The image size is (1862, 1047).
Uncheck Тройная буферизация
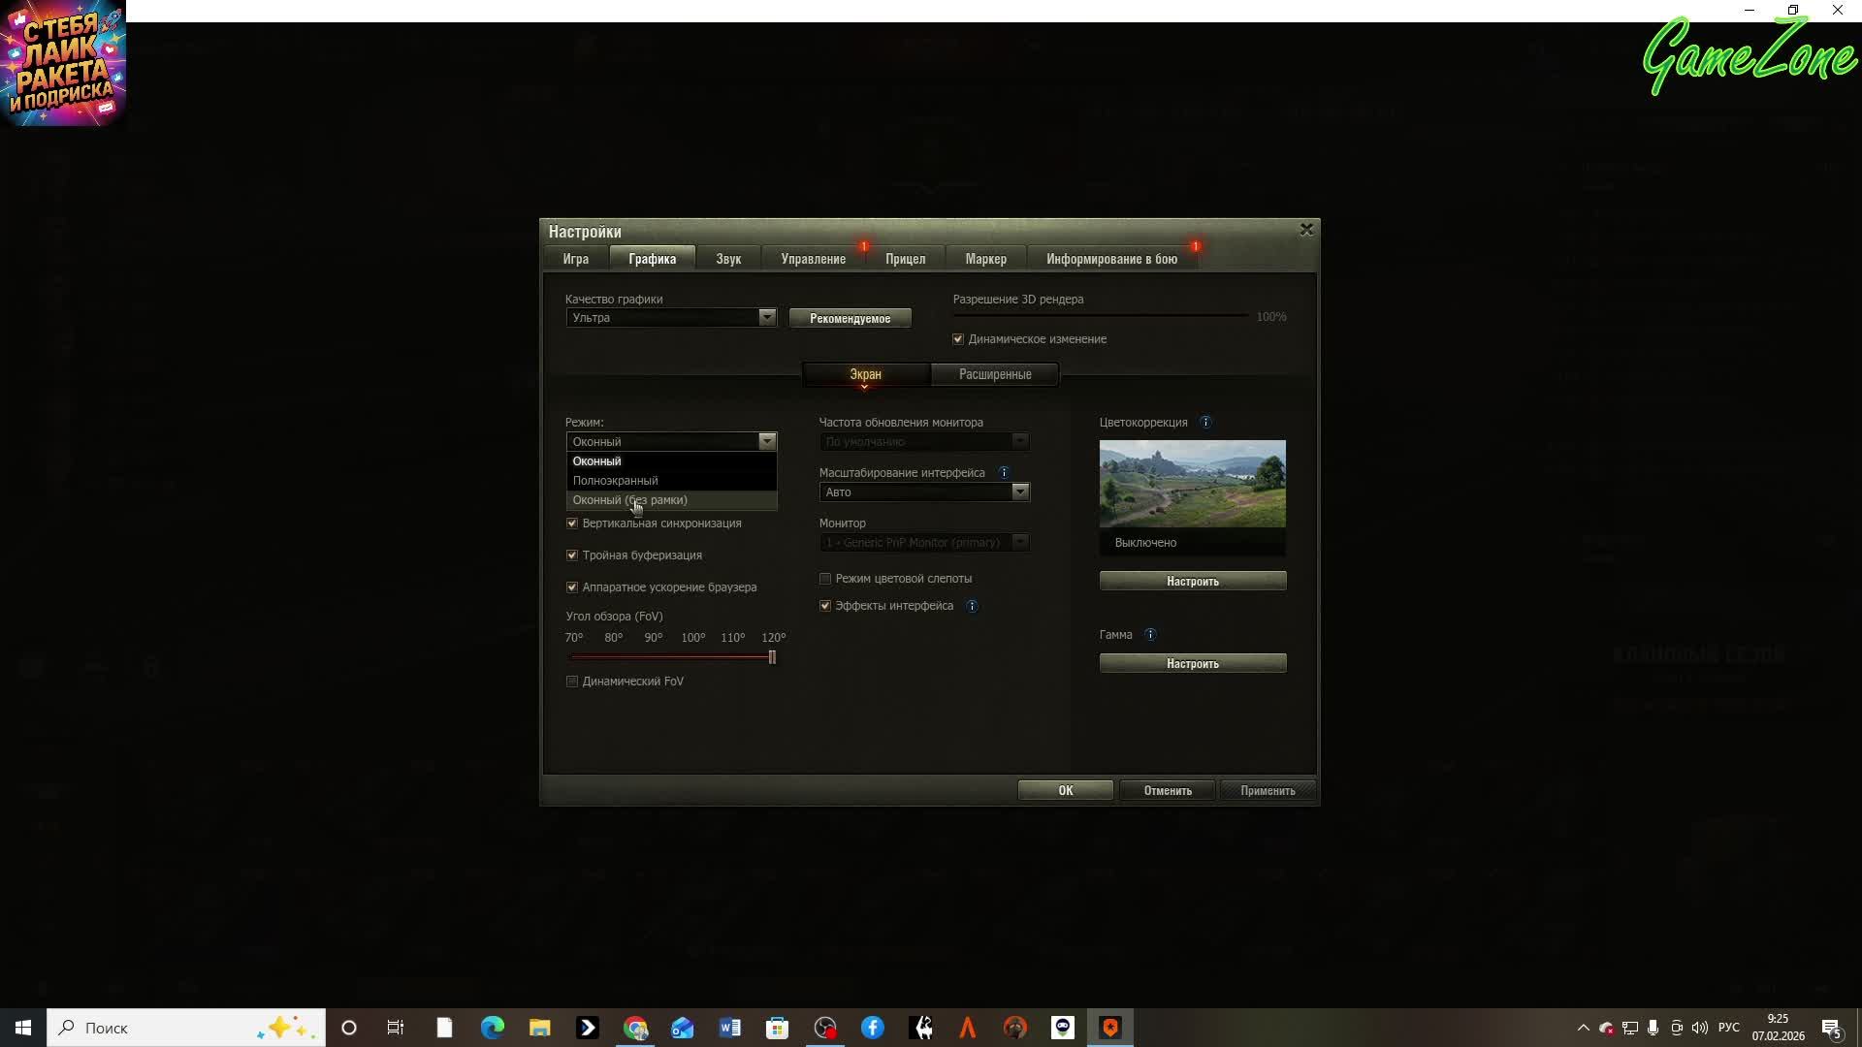(x=572, y=555)
